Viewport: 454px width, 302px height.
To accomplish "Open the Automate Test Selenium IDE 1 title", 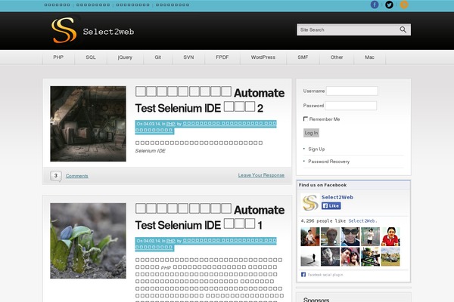I will click(x=210, y=217).
